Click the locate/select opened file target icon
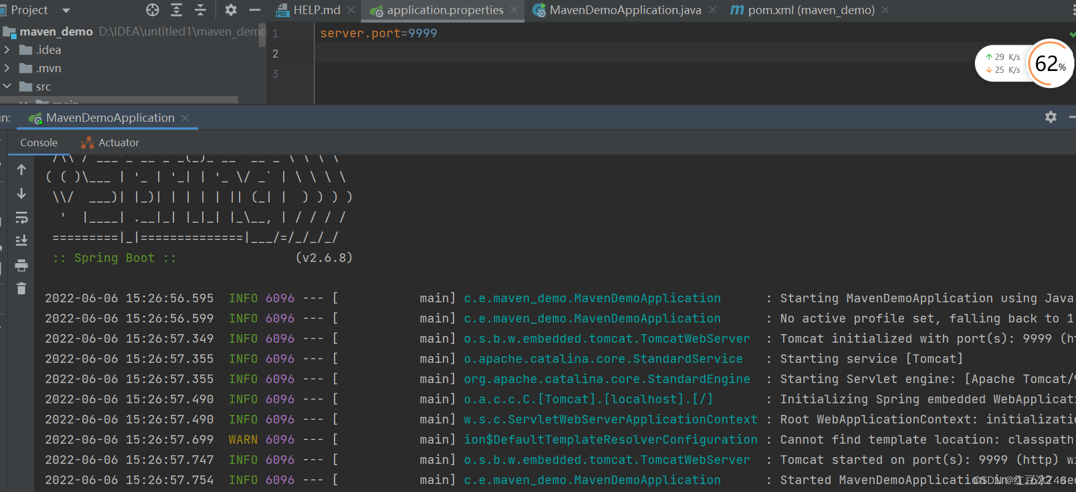 tap(153, 10)
